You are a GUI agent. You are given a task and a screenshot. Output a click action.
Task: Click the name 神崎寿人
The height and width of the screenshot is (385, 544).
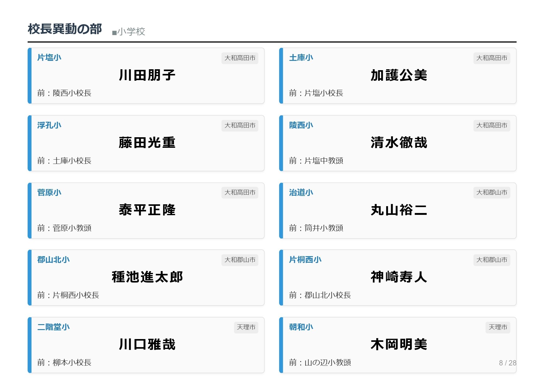(399, 277)
